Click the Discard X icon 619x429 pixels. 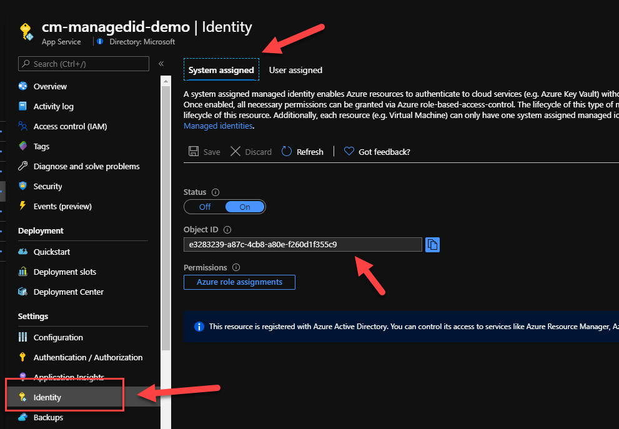pos(235,152)
